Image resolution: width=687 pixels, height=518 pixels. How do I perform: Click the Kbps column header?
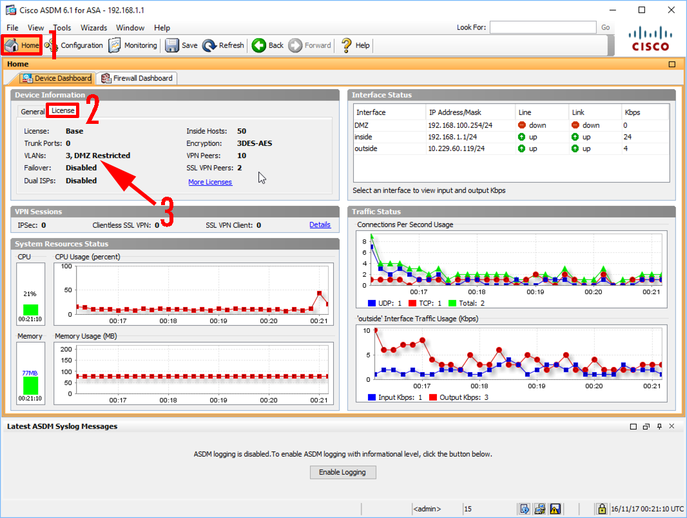click(x=645, y=112)
